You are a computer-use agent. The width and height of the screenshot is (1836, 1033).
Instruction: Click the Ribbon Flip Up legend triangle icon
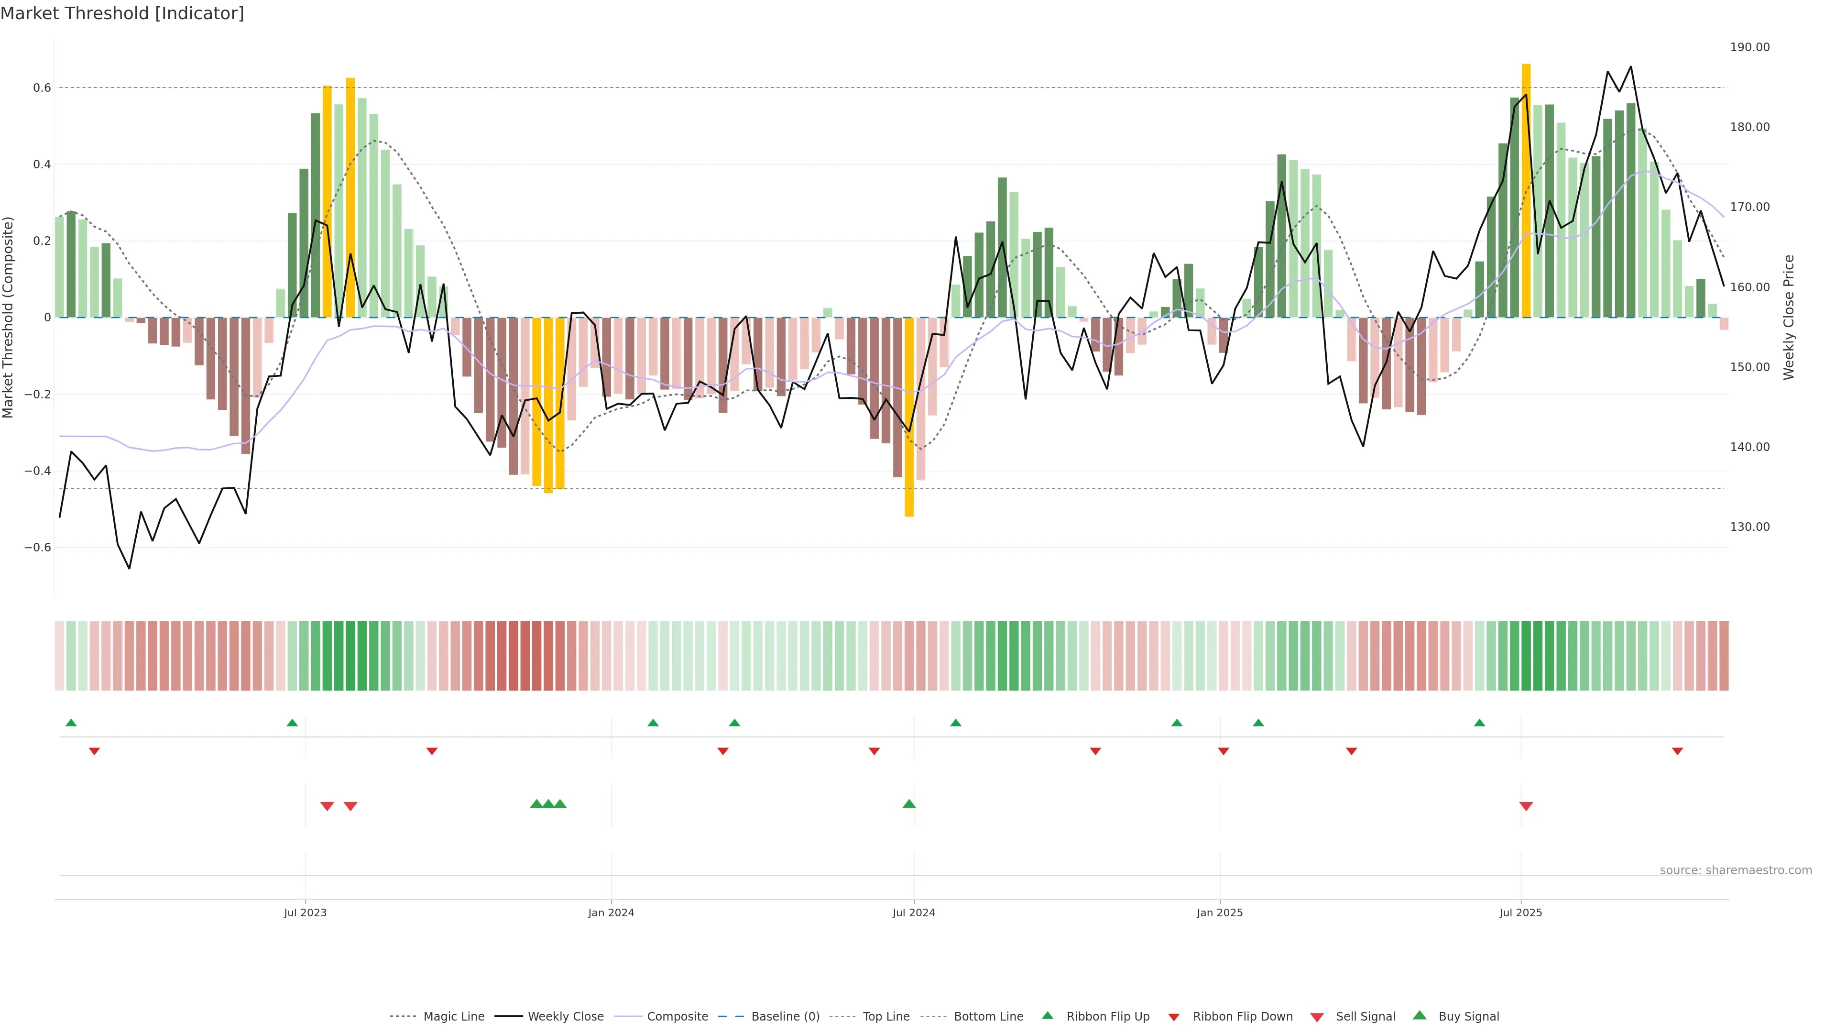coord(1047,1015)
